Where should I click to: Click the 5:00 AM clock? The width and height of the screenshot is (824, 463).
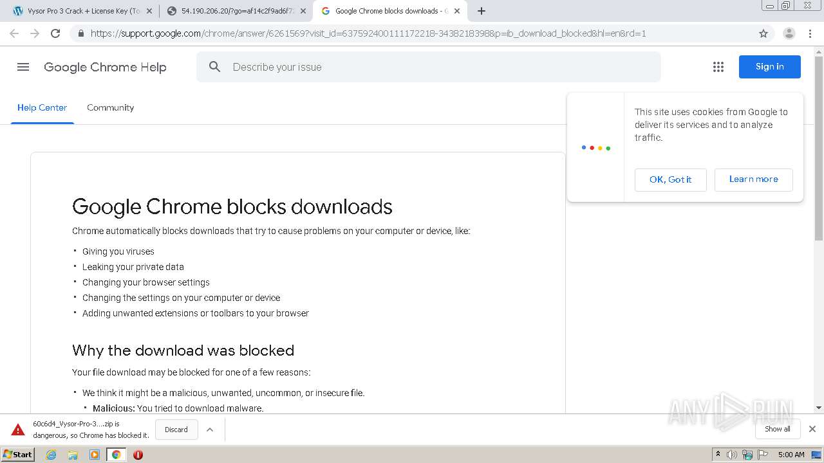click(791, 455)
